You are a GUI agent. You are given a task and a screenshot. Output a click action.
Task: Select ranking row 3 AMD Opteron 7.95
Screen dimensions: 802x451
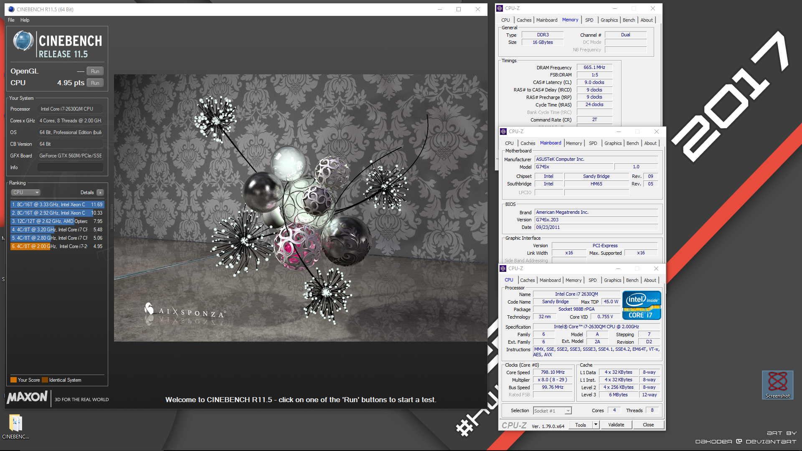click(57, 221)
